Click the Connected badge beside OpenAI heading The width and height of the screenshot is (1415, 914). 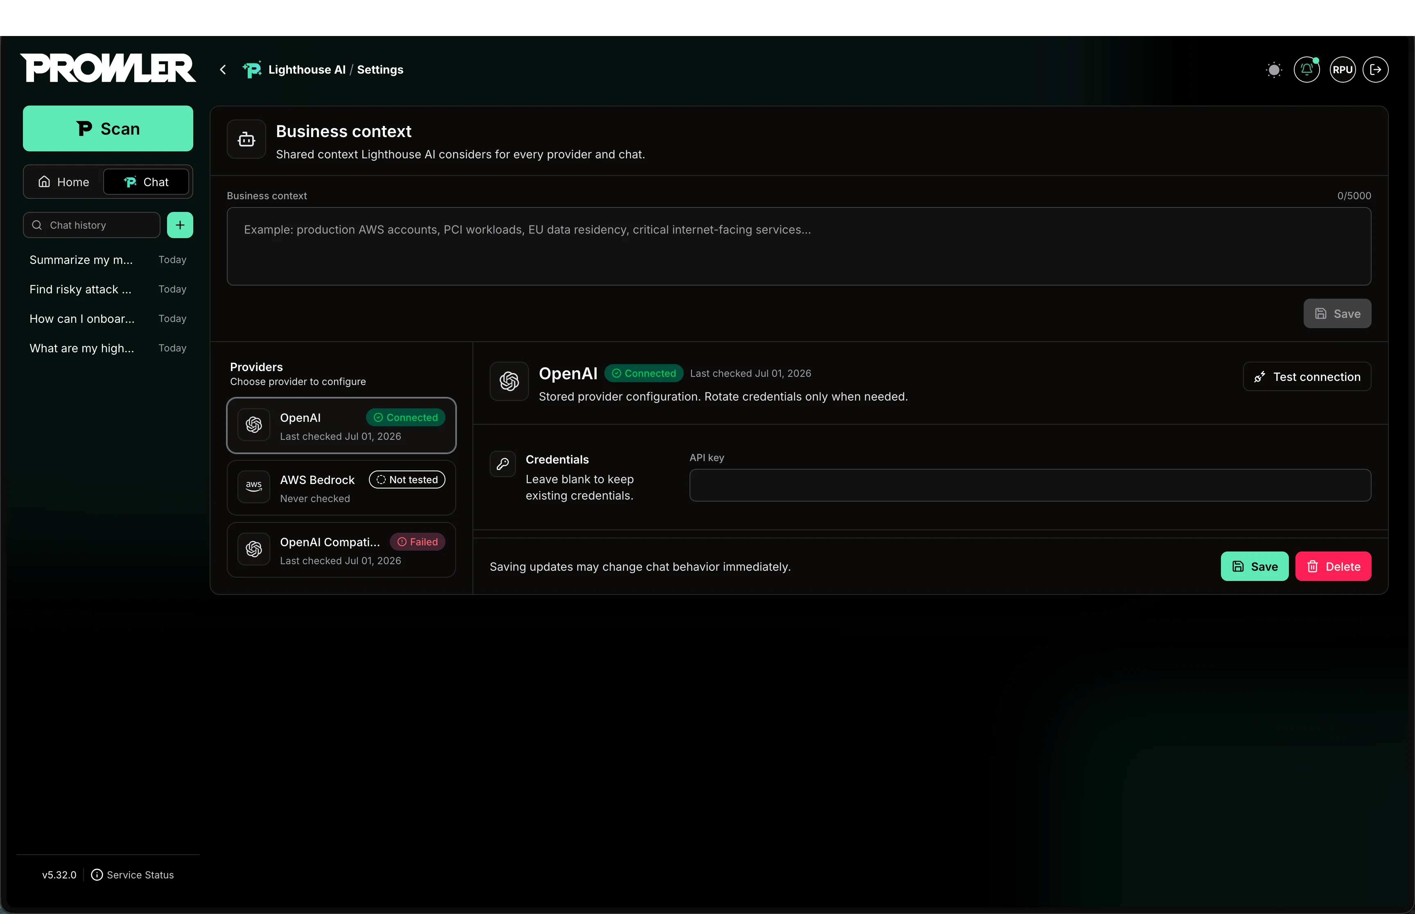tap(644, 373)
